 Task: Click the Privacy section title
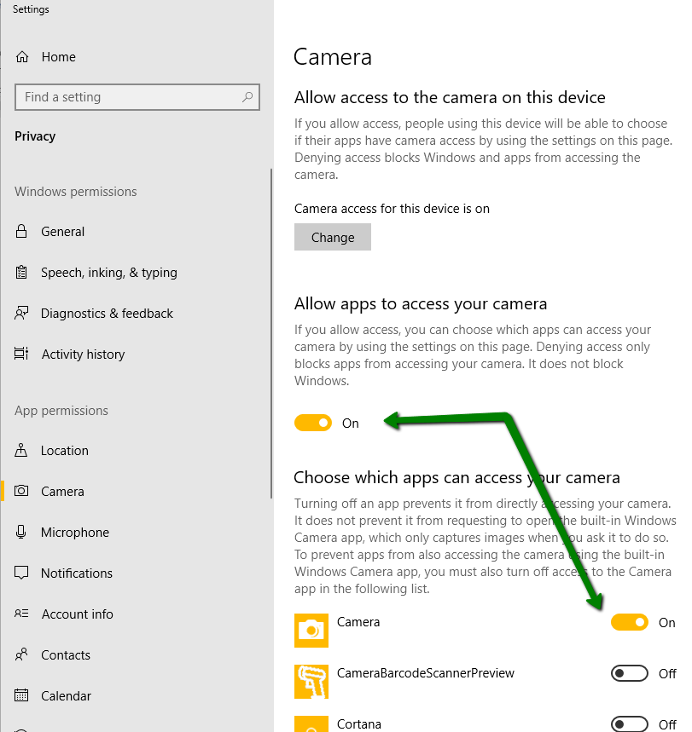tap(35, 136)
